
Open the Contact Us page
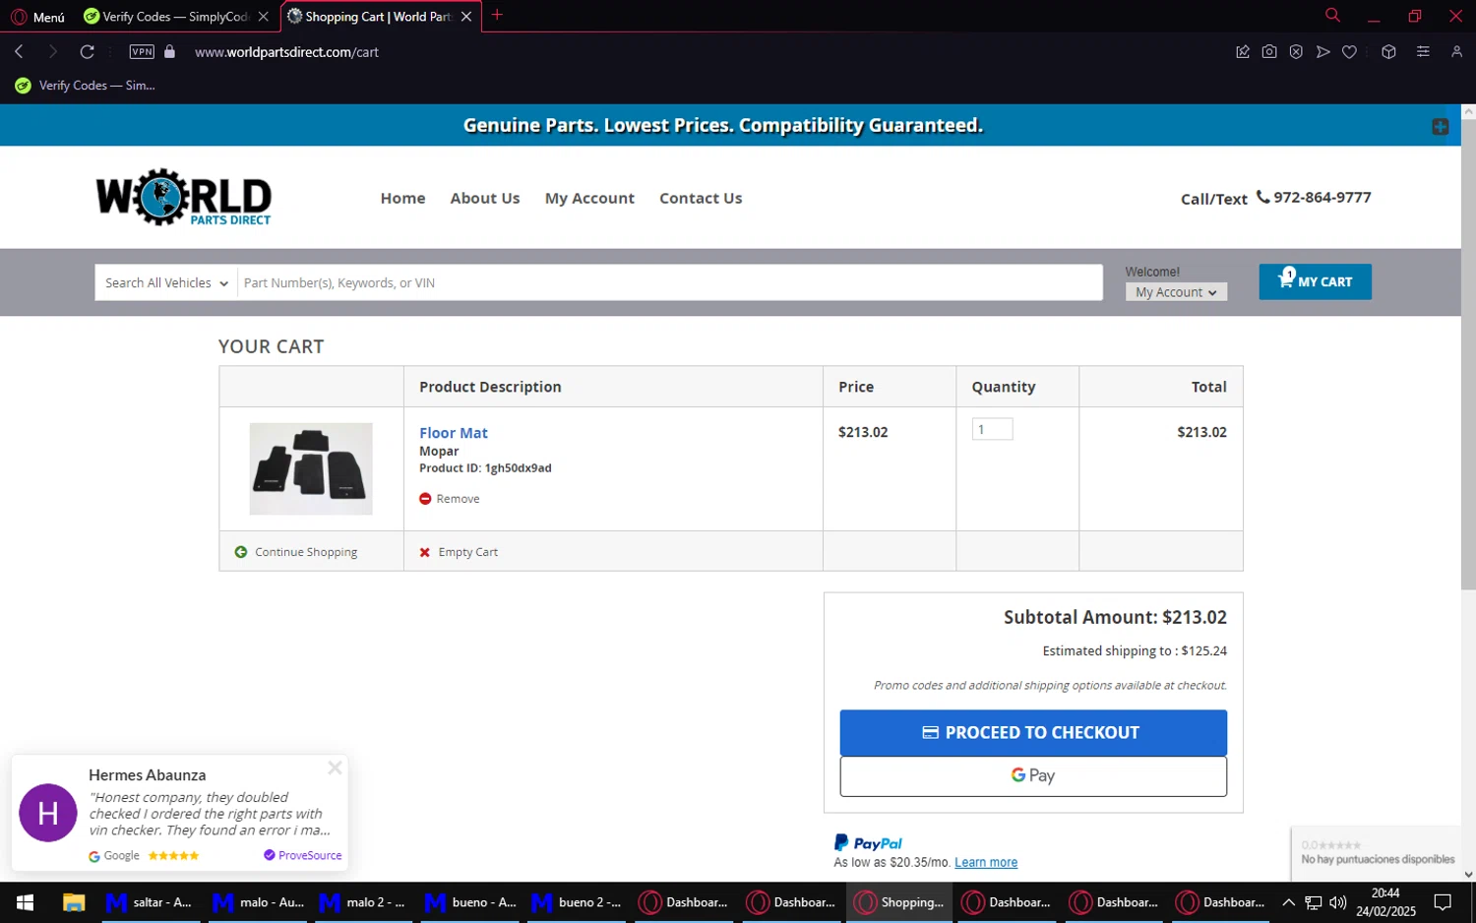coord(701,198)
